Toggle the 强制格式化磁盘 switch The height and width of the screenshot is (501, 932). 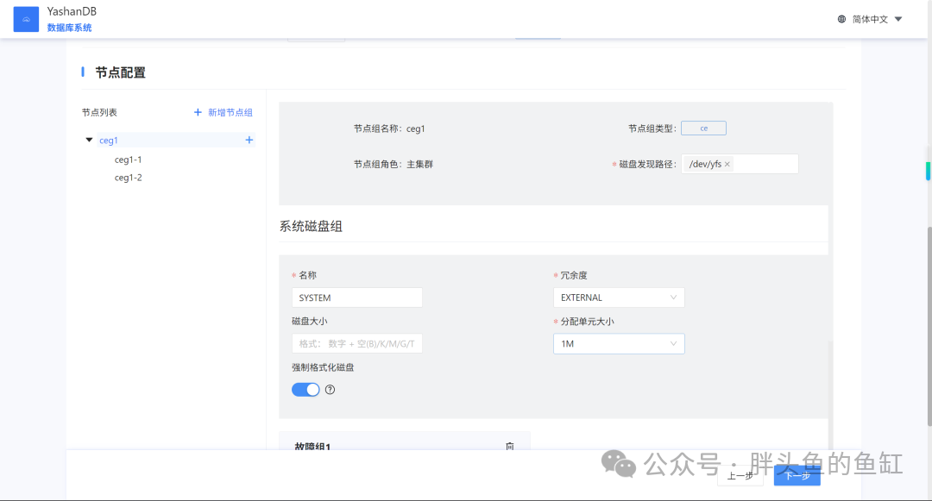tap(305, 390)
